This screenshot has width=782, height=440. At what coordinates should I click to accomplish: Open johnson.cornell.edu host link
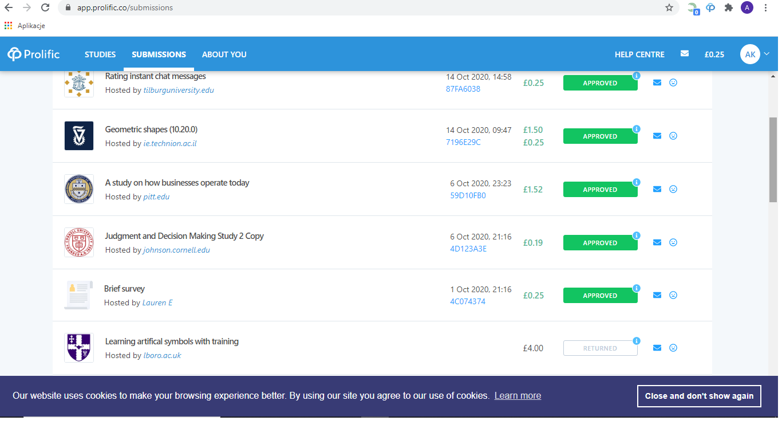[x=176, y=250]
